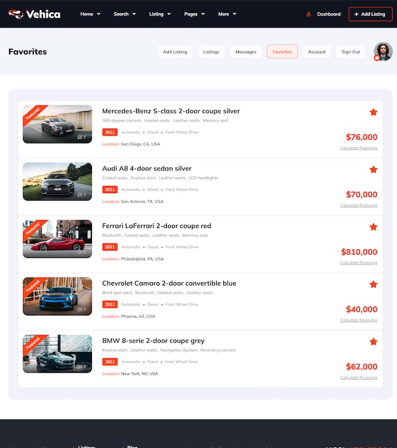The image size is (397, 448).
Task: Select the Account tab
Action: click(316, 52)
